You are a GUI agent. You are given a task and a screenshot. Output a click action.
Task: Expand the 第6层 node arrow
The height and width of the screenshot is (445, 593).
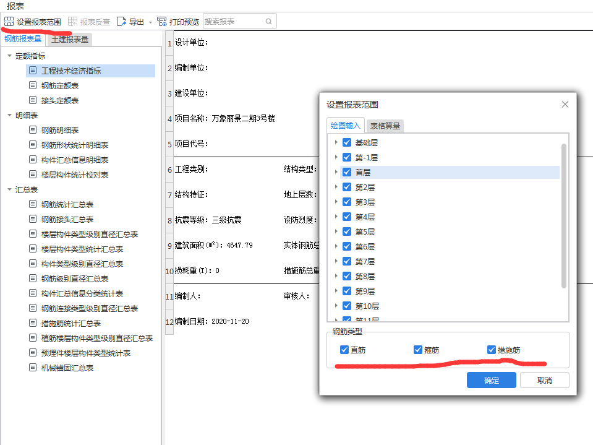tap(336, 246)
